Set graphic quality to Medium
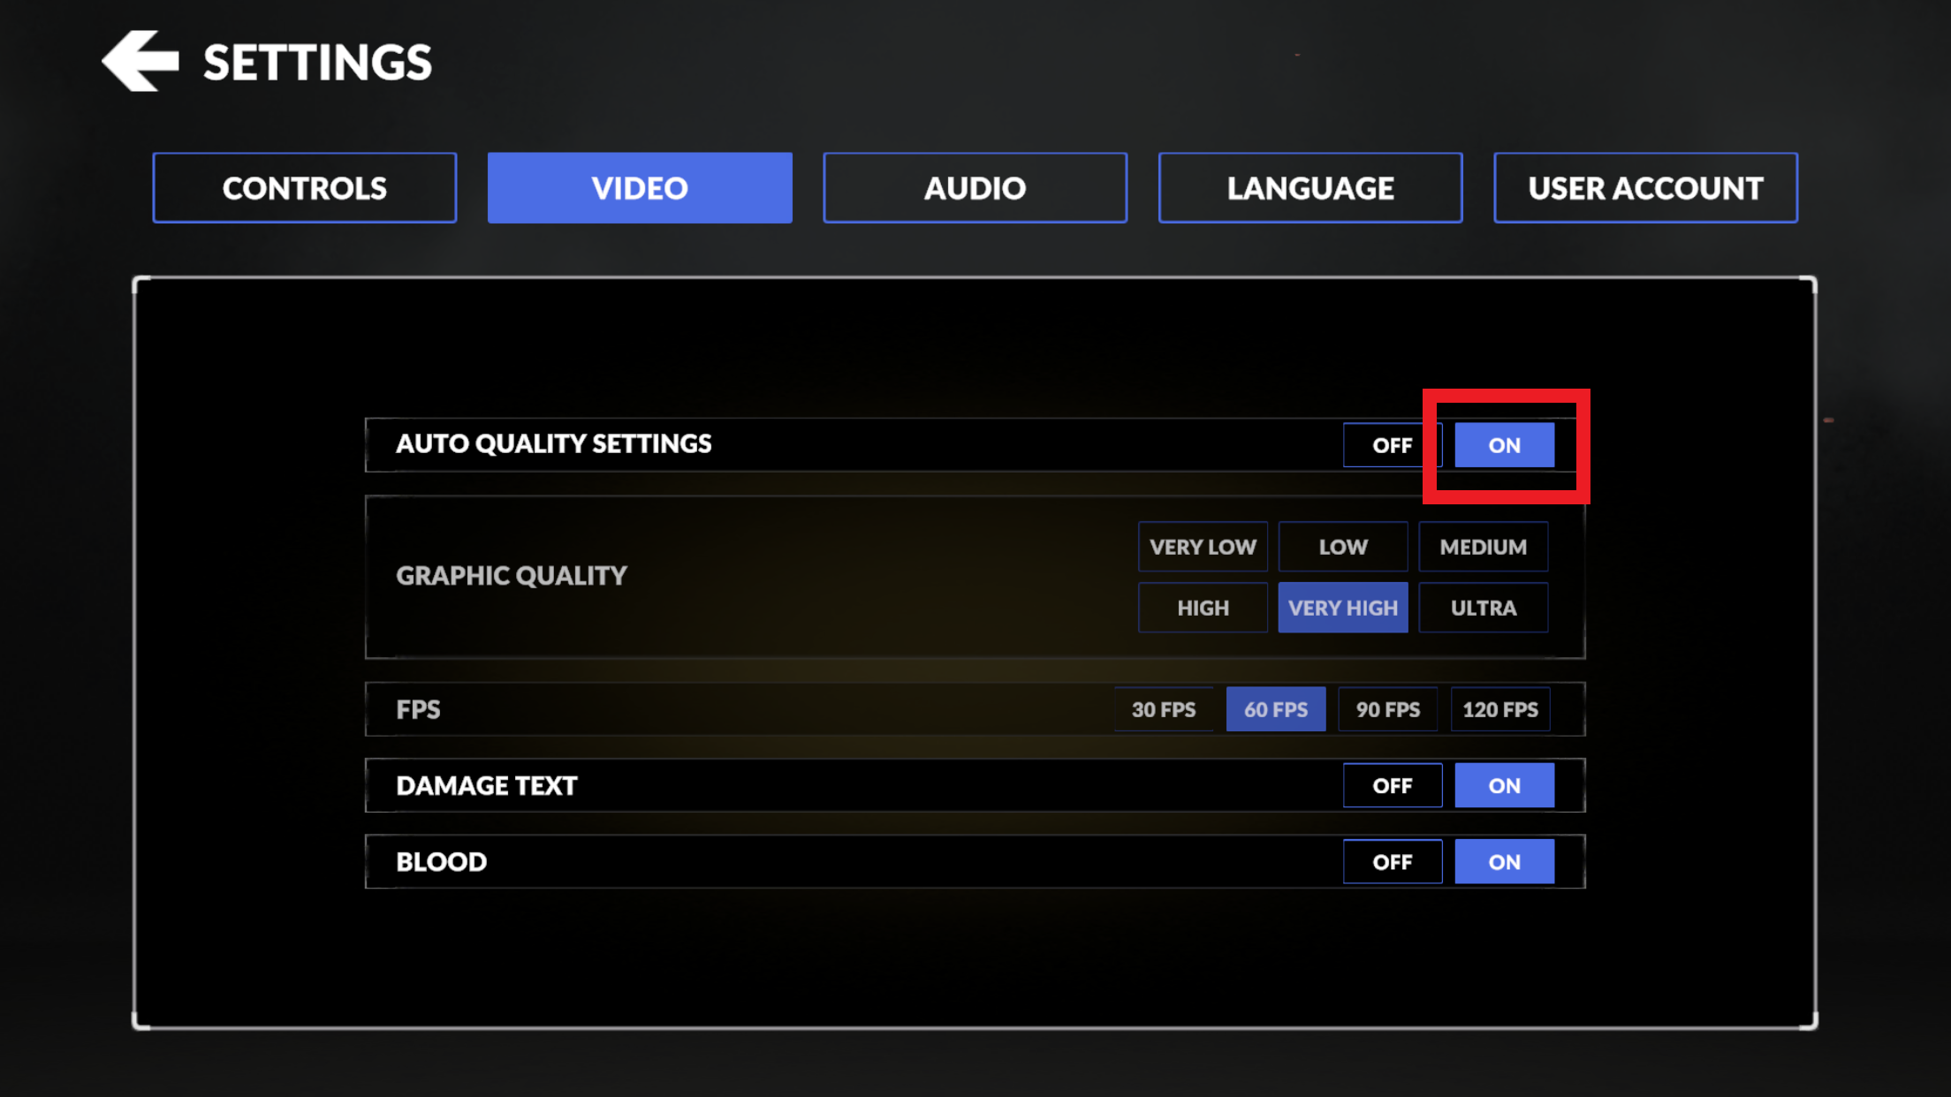 coord(1483,547)
